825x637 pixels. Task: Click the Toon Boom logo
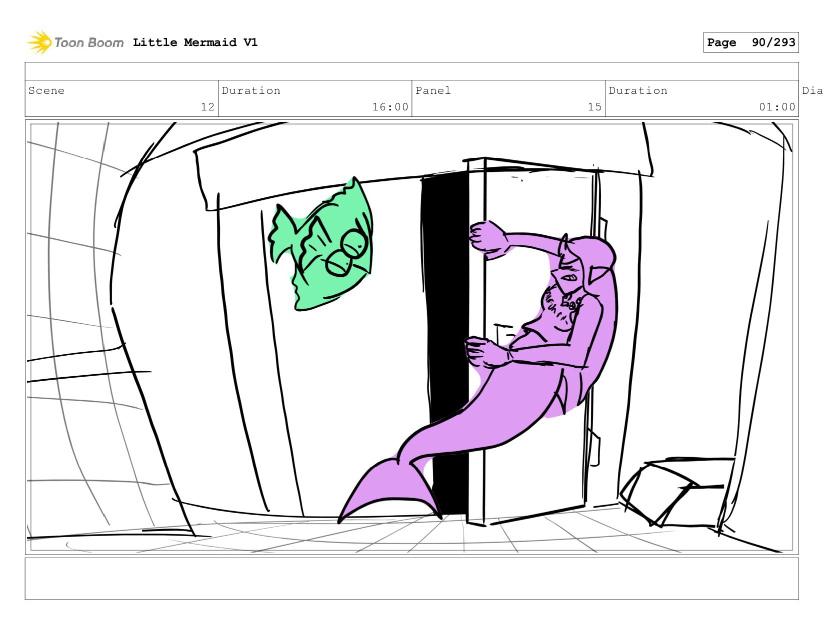(75, 42)
